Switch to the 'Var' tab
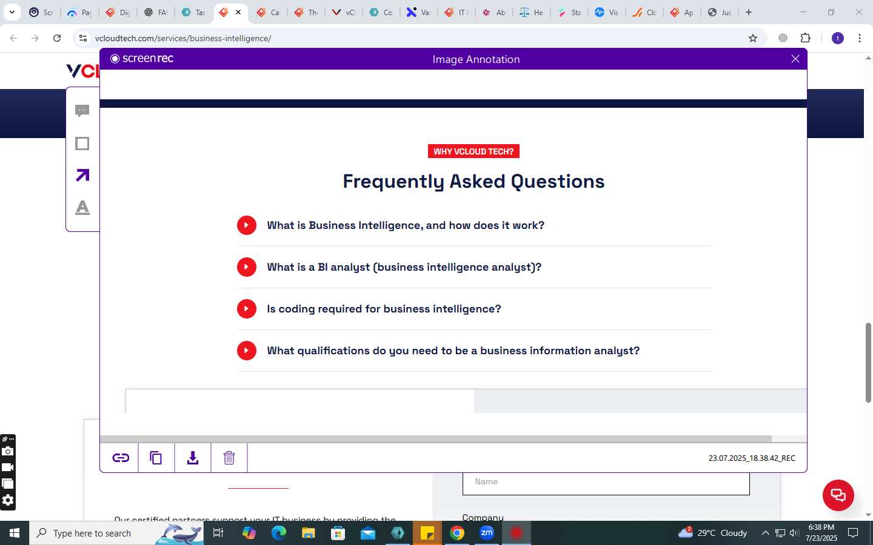The height and width of the screenshot is (545, 873). click(418, 12)
